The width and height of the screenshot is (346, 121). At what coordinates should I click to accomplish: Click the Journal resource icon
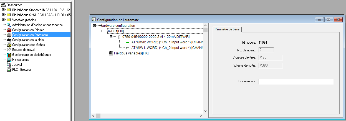click(9, 65)
